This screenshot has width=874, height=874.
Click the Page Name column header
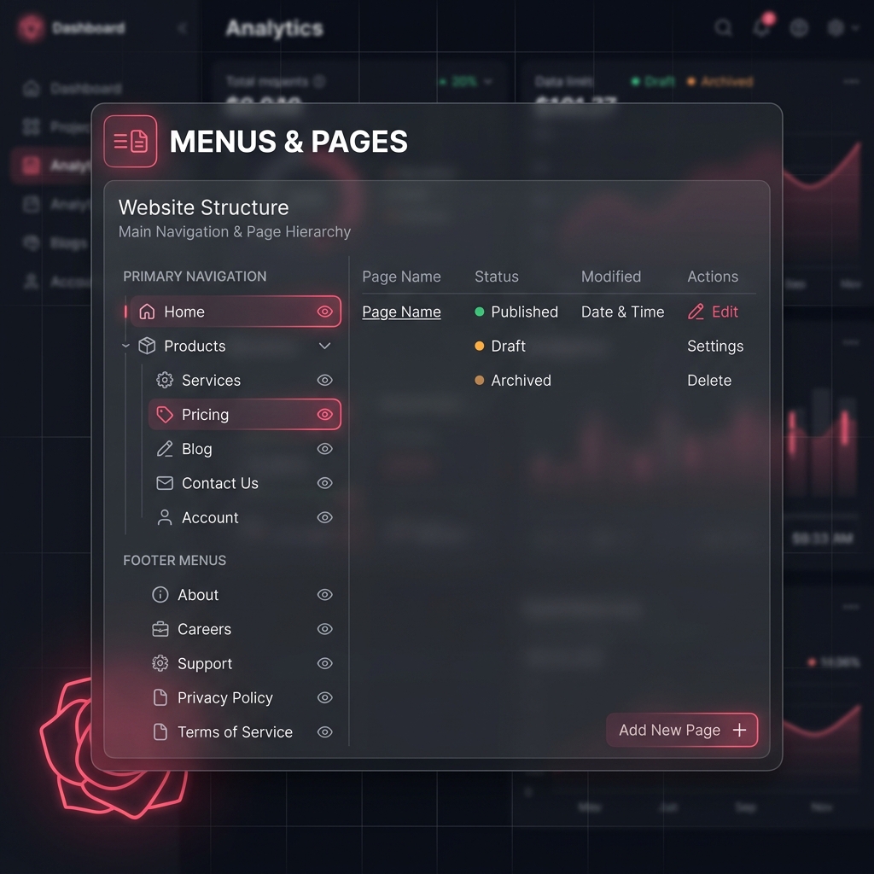pyautogui.click(x=401, y=277)
